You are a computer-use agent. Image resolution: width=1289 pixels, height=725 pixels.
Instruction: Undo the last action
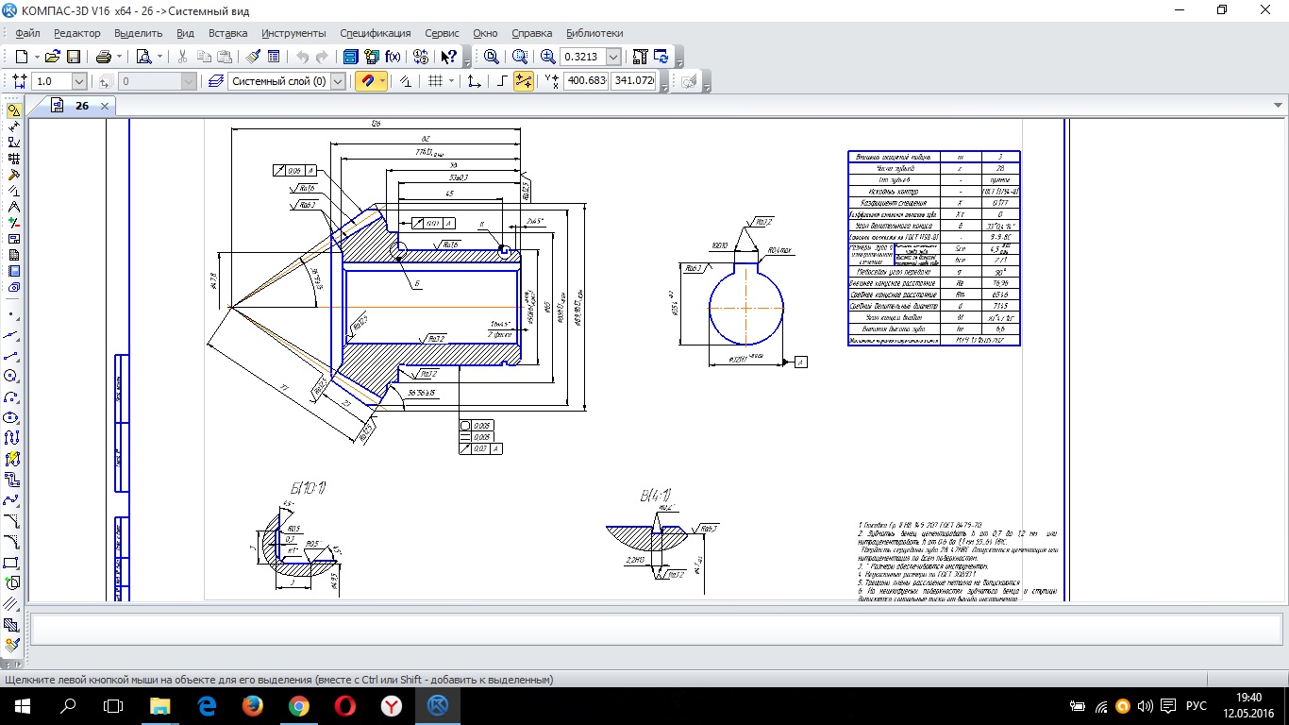(302, 57)
